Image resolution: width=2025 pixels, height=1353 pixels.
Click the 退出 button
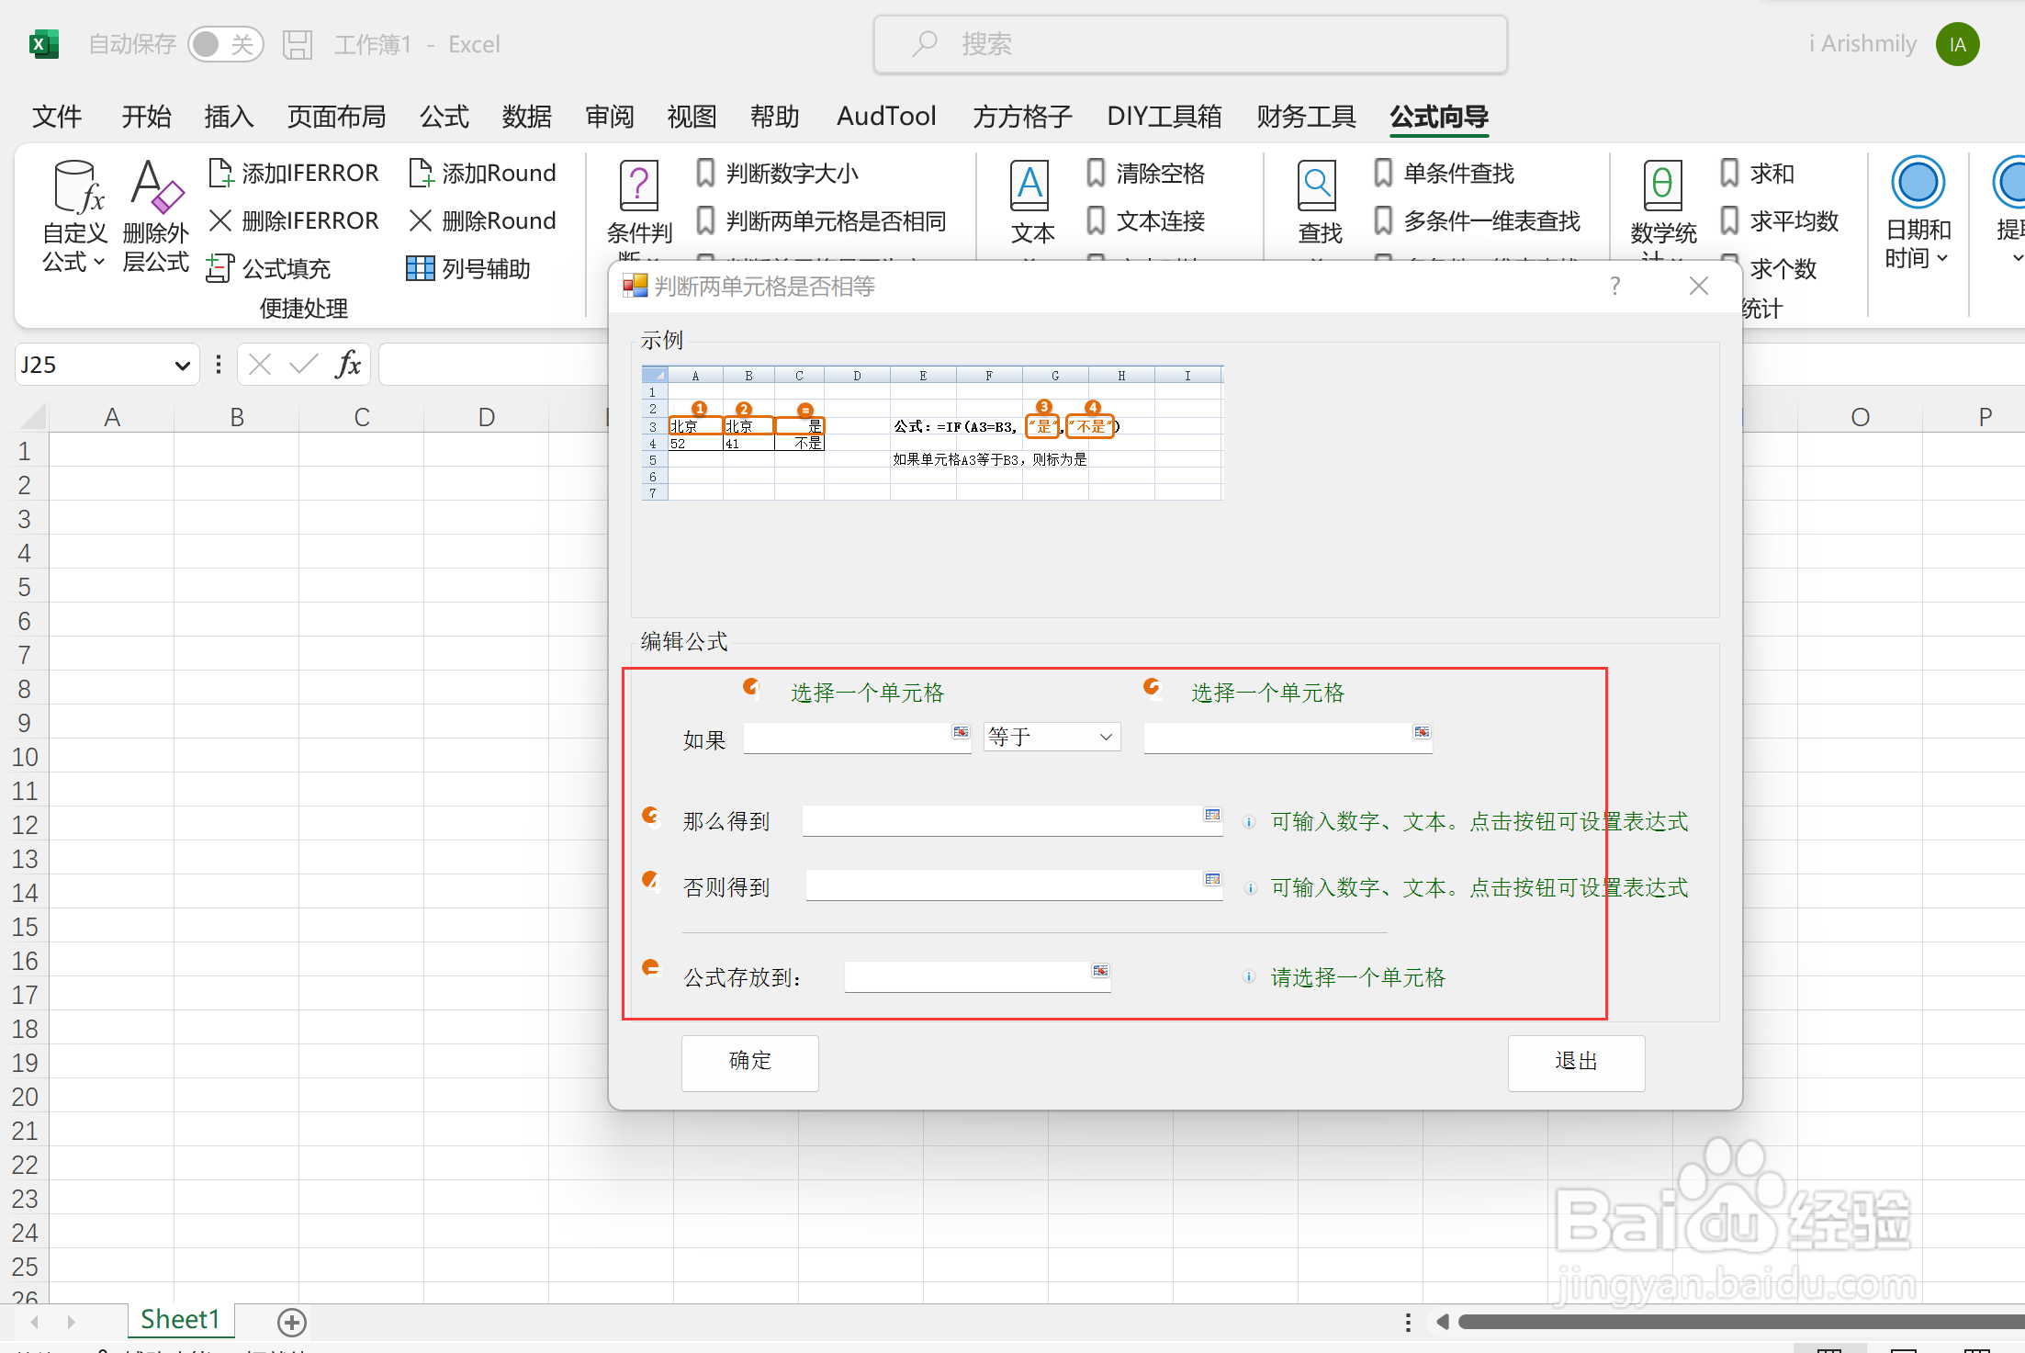1576,1062
